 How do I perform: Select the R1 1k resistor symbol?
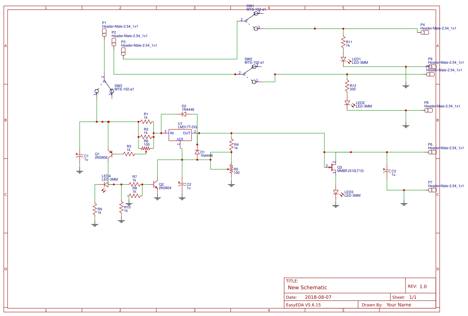tap(146, 122)
